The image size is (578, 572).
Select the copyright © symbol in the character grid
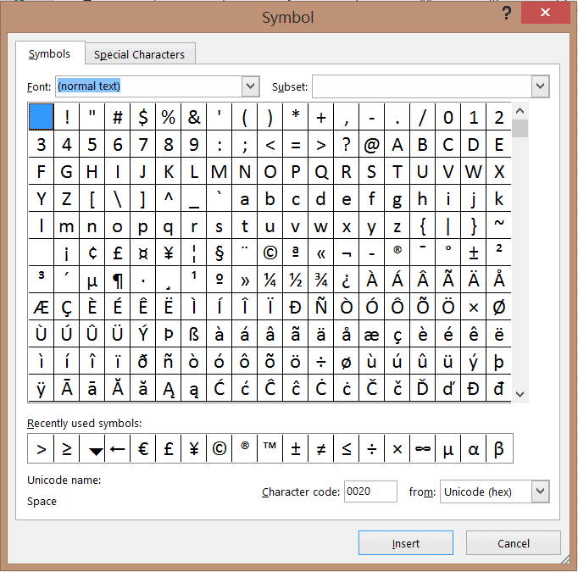pos(270,253)
